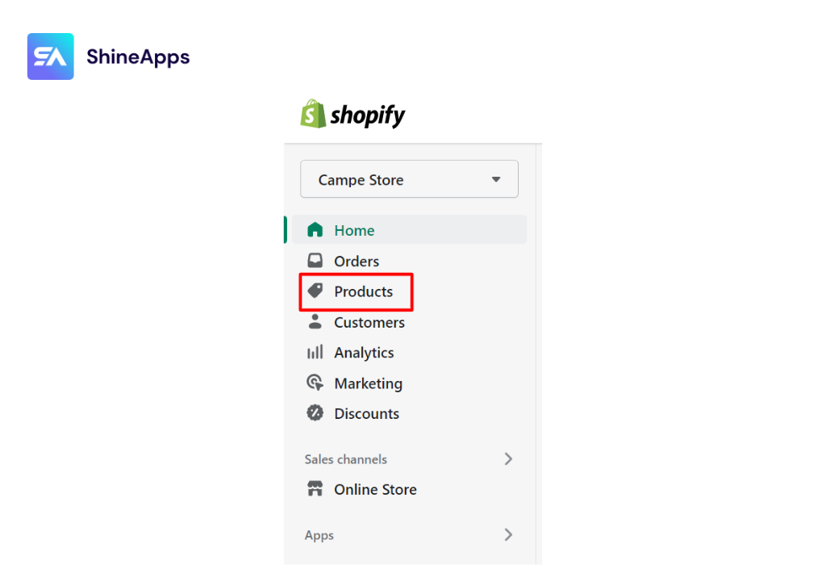Screen dimensions: 826x565
Task: Click the ShineApps SA logo
Action: [51, 56]
